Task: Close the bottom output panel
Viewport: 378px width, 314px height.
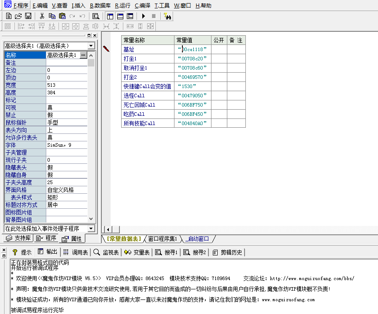Action: click(x=4, y=250)
